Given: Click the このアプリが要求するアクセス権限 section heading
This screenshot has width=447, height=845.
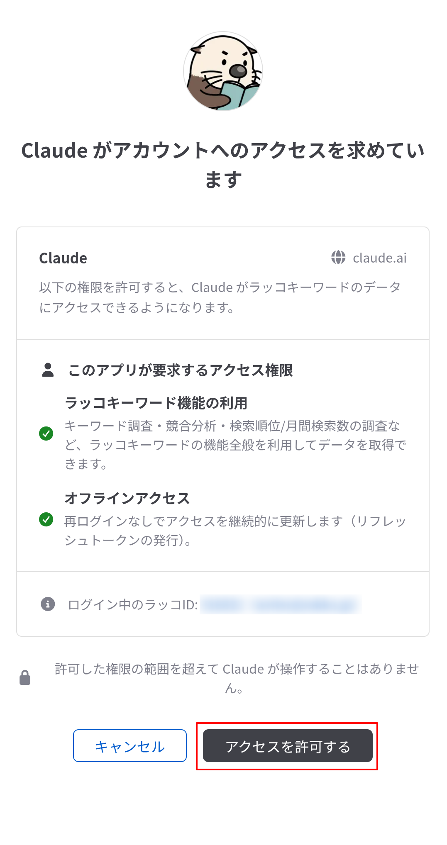Looking at the screenshot, I should [x=181, y=370].
